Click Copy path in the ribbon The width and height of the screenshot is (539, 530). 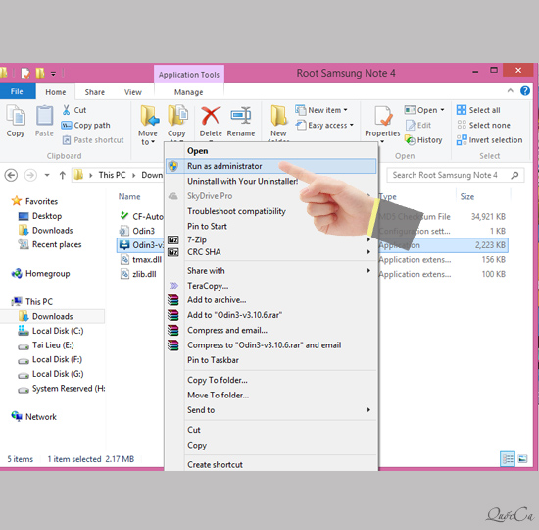(85, 125)
